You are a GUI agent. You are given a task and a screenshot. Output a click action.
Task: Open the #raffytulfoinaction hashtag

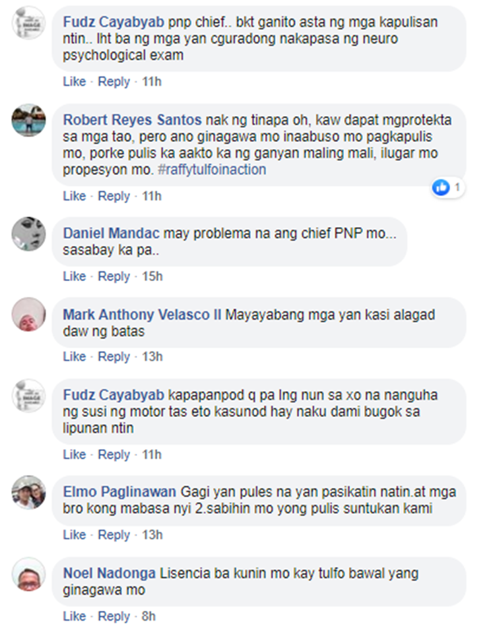212,170
